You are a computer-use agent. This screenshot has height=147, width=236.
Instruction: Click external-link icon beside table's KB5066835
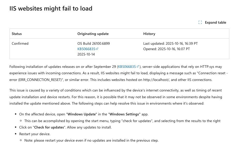click(x=97, y=49)
